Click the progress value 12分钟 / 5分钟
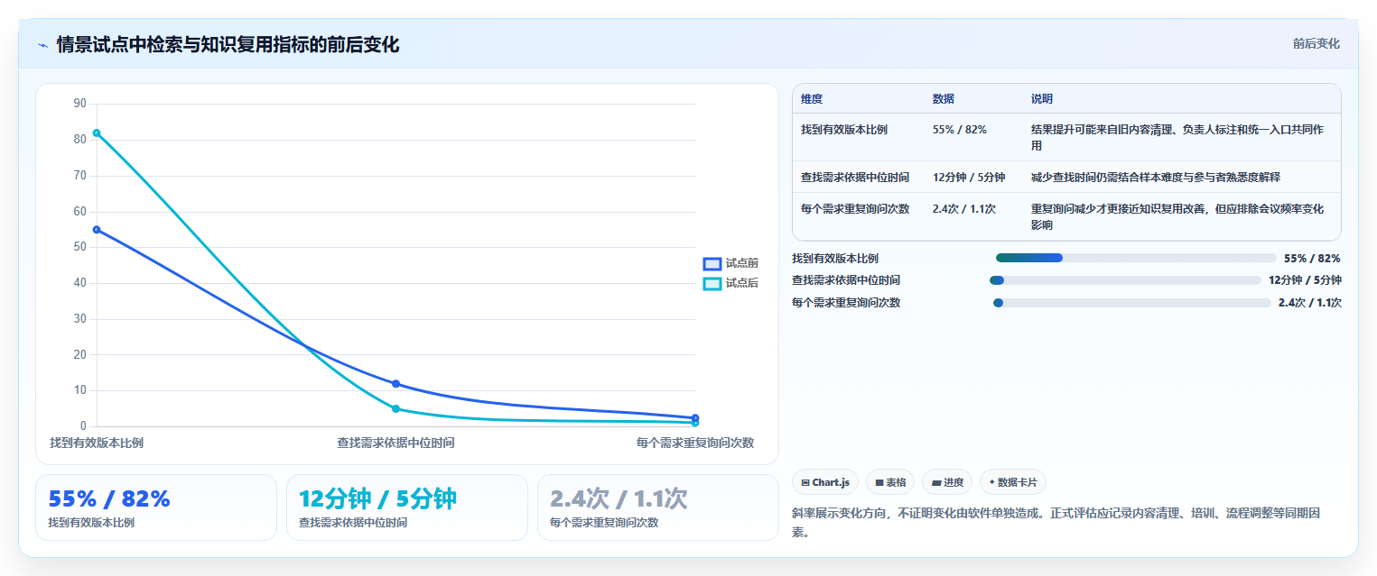This screenshot has width=1377, height=576. coord(1305,280)
